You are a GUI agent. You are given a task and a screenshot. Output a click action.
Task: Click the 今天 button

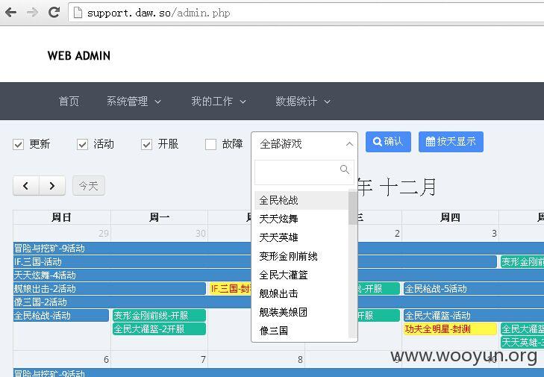coord(89,186)
